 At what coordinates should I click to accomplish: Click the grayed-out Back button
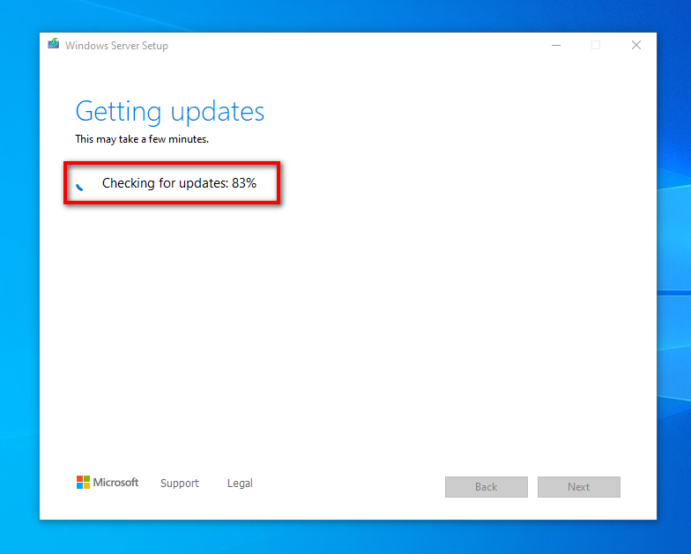[x=487, y=486]
